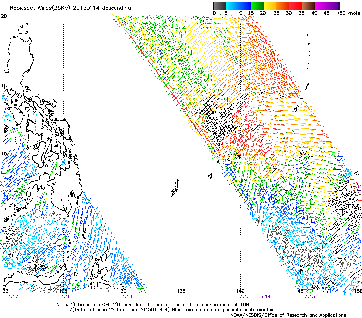Click the legend value '45'
The height and width of the screenshot is (318, 362).
coord(326,13)
